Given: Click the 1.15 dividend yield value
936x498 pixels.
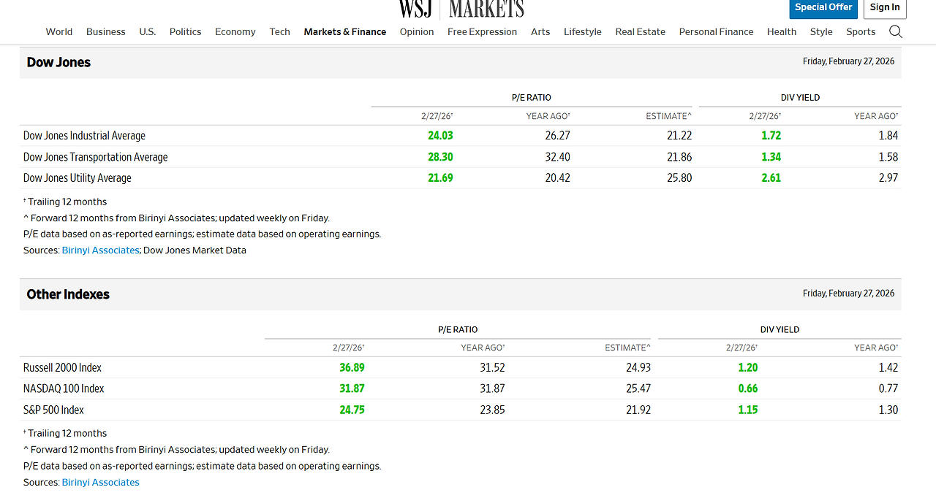Looking at the screenshot, I should (748, 410).
